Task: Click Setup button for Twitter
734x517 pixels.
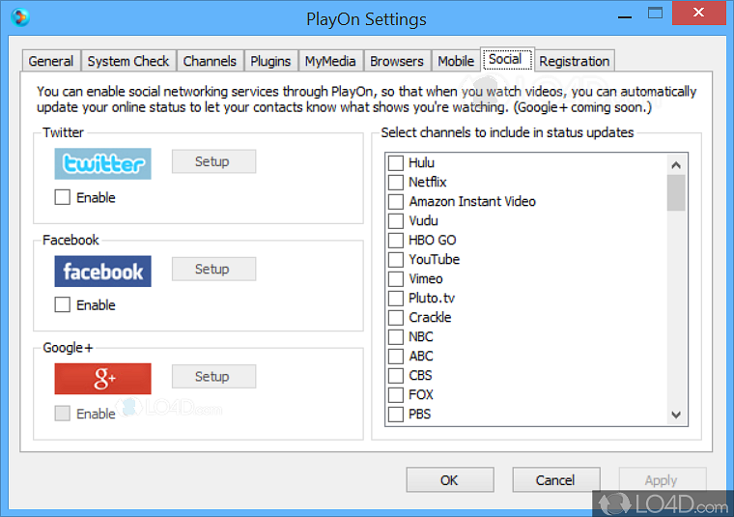Action: (213, 161)
